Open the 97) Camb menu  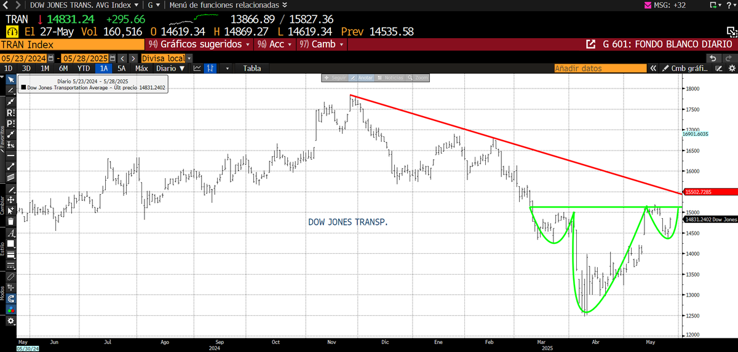(x=321, y=44)
